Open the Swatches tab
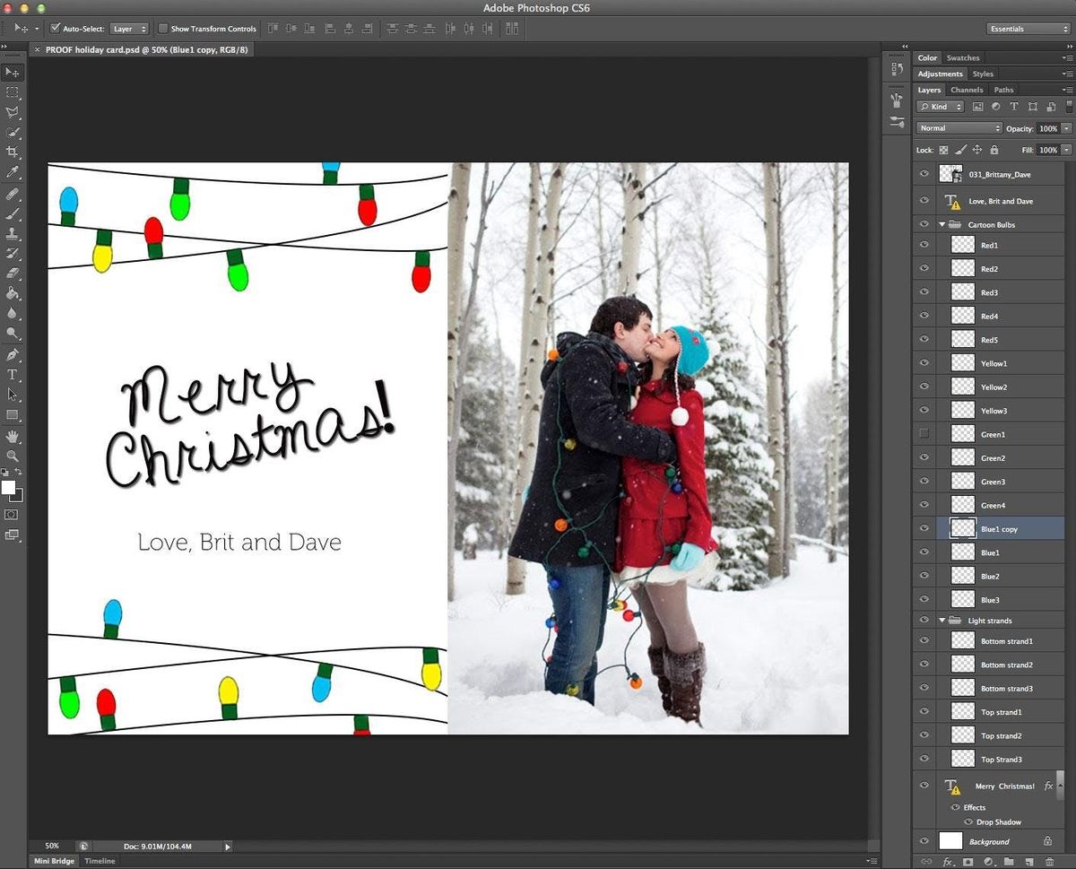 coord(963,57)
